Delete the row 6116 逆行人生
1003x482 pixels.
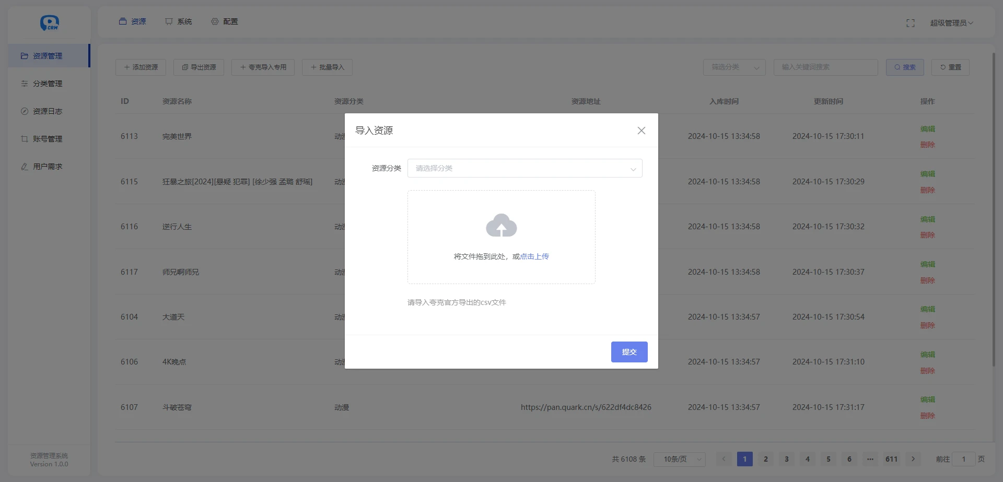(x=928, y=235)
